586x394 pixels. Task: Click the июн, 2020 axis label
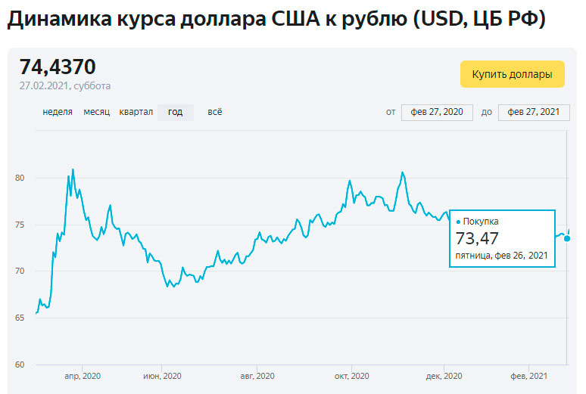[x=162, y=376]
